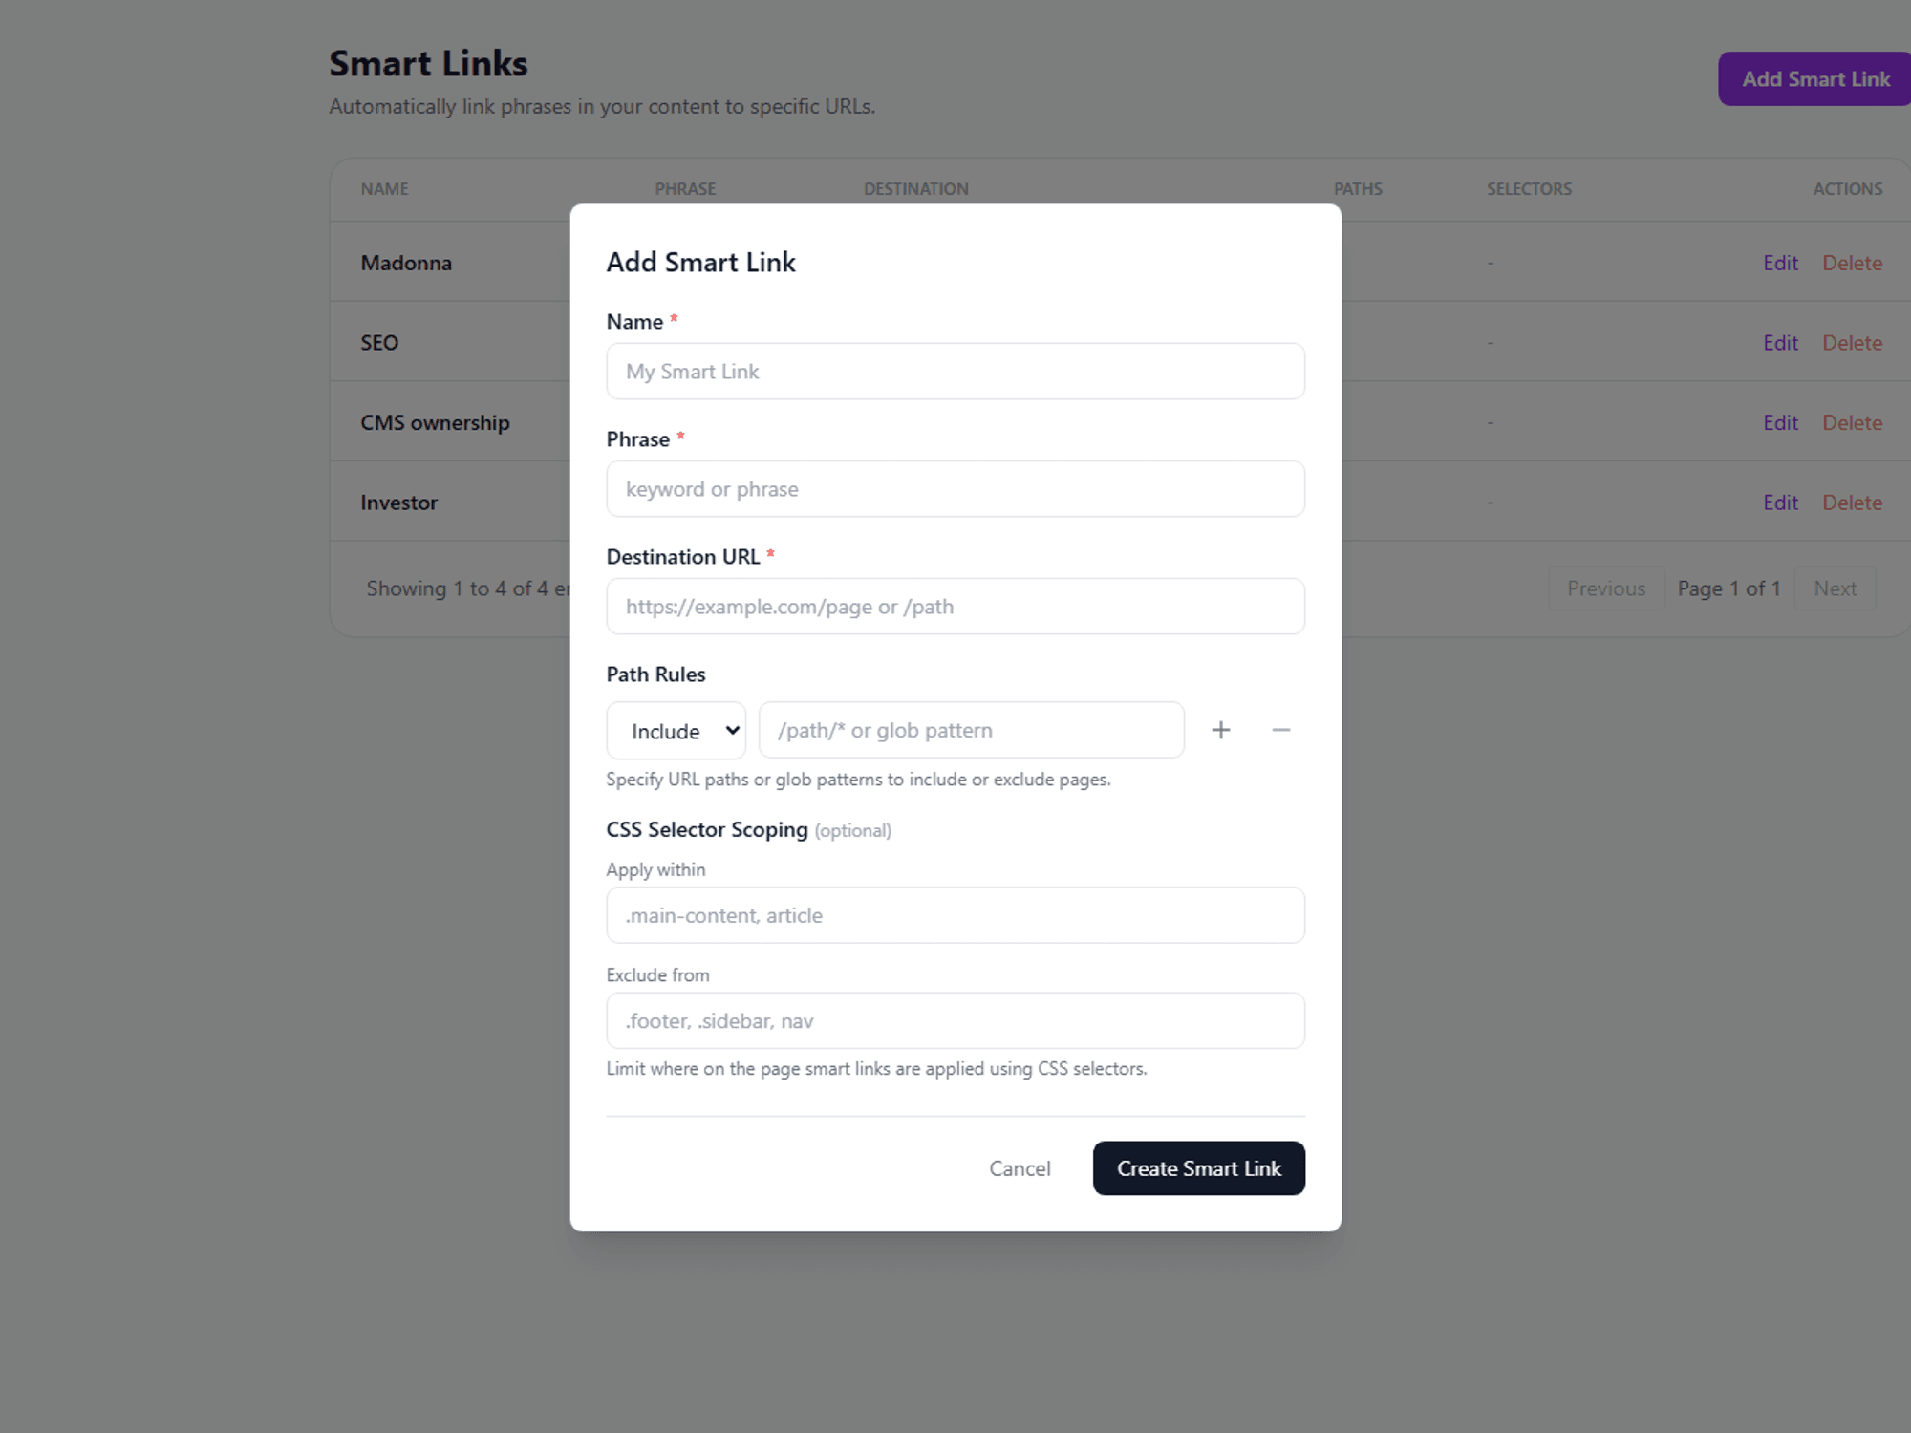This screenshot has height=1433, width=1911.
Task: Edit the Madonna smart link
Action: pos(1780,263)
